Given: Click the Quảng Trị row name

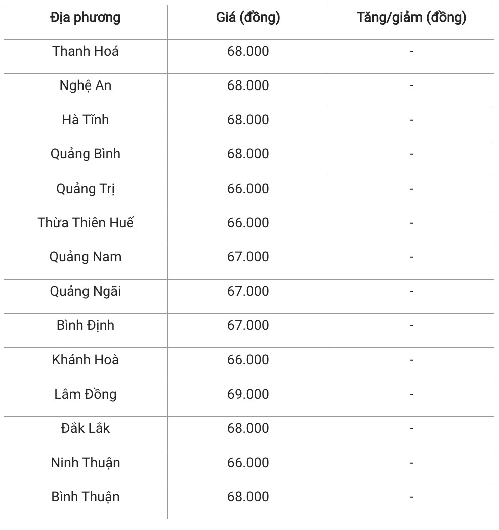Looking at the screenshot, I should [86, 189].
